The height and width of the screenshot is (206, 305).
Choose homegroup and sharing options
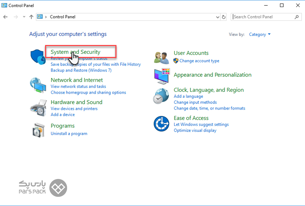point(88,92)
